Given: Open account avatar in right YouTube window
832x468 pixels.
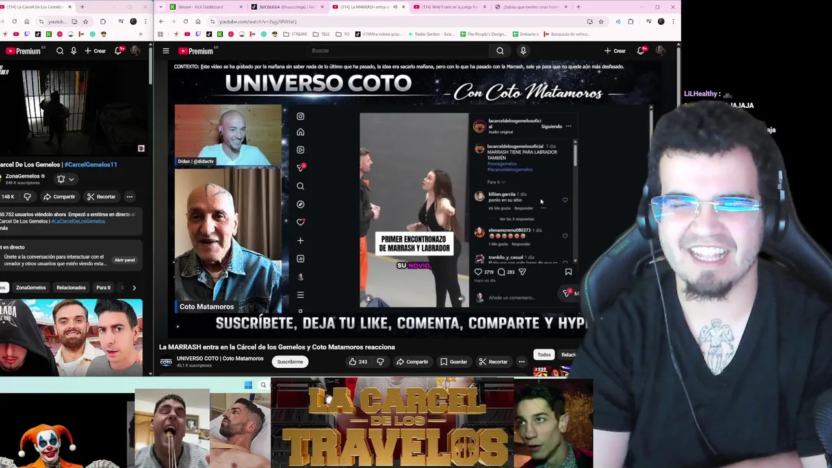Looking at the screenshot, I should (x=660, y=51).
